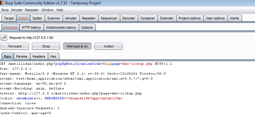This screenshot has width=255, height=140.
Task: Open the Scanner tab
Action: [54, 18]
